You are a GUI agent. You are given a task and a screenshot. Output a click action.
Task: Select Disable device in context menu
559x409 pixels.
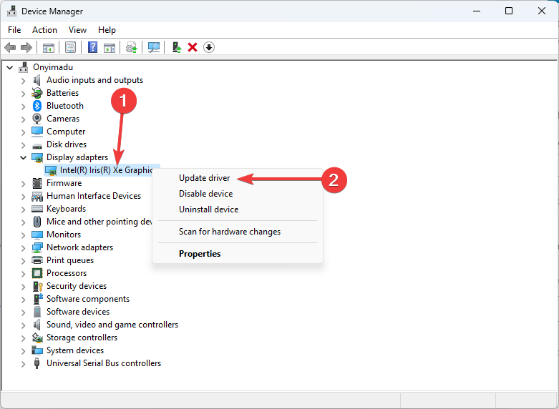point(205,194)
